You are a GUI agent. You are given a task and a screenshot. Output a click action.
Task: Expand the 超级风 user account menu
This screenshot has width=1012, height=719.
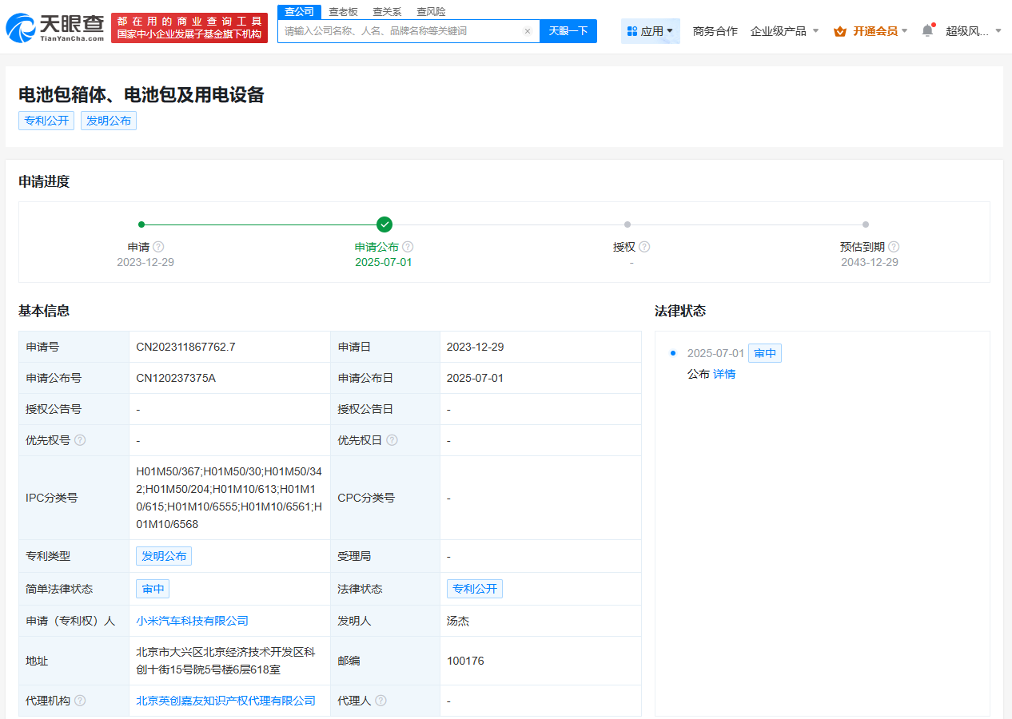pyautogui.click(x=974, y=31)
